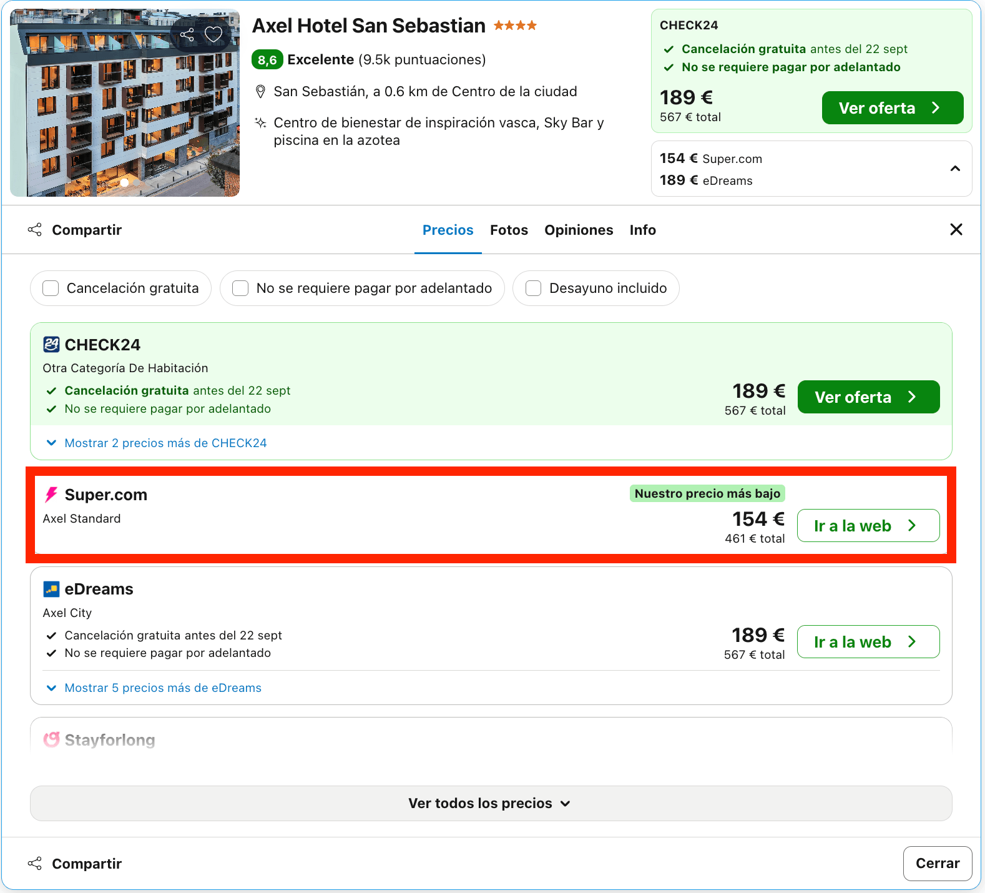Toggle the Cancelación gratuita checkbox
The image size is (985, 893).
coord(51,288)
